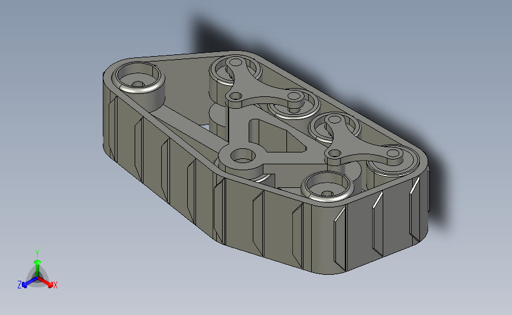
Task: Select the large hole in the triangular bracket
Action: [243, 157]
